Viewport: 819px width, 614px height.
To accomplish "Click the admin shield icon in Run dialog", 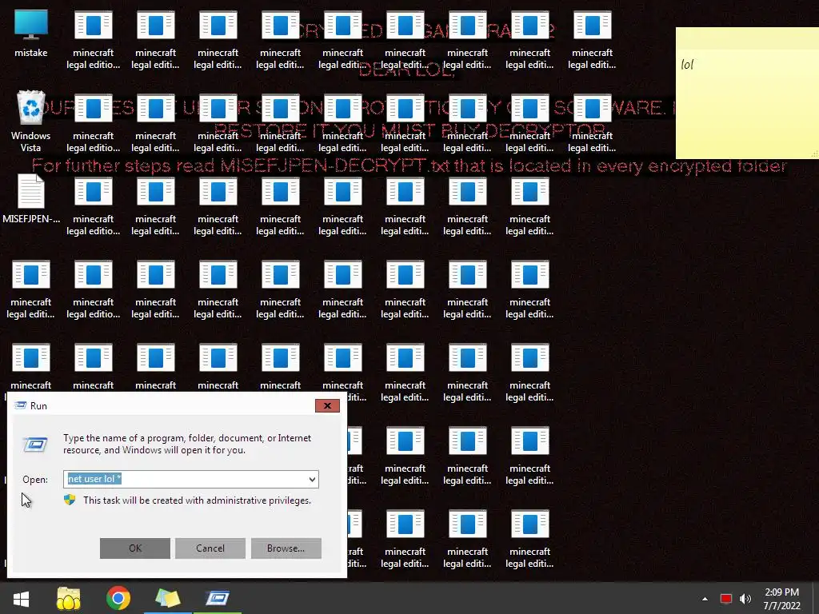I will tap(70, 500).
